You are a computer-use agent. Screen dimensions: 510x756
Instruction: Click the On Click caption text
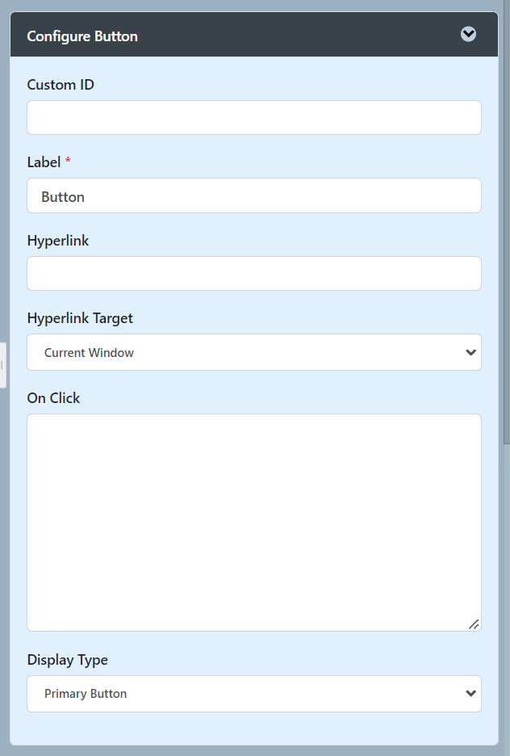[53, 398]
